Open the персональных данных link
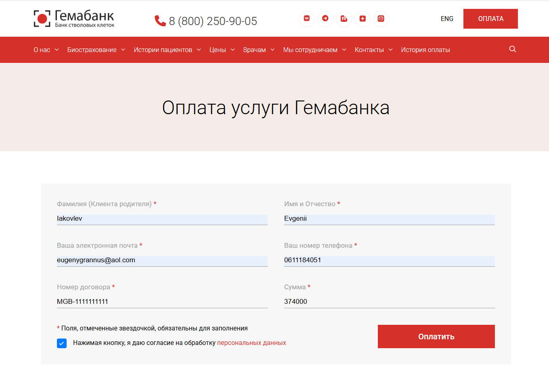Image resolution: width=549 pixels, height=372 pixels. [x=251, y=343]
